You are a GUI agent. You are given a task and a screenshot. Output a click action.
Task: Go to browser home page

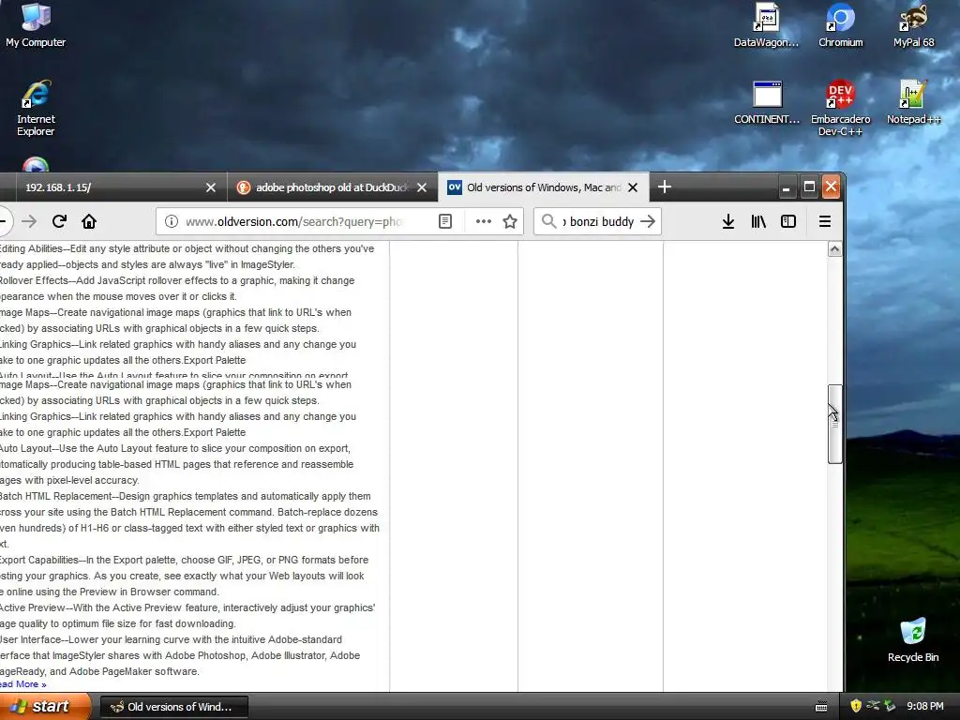click(89, 221)
